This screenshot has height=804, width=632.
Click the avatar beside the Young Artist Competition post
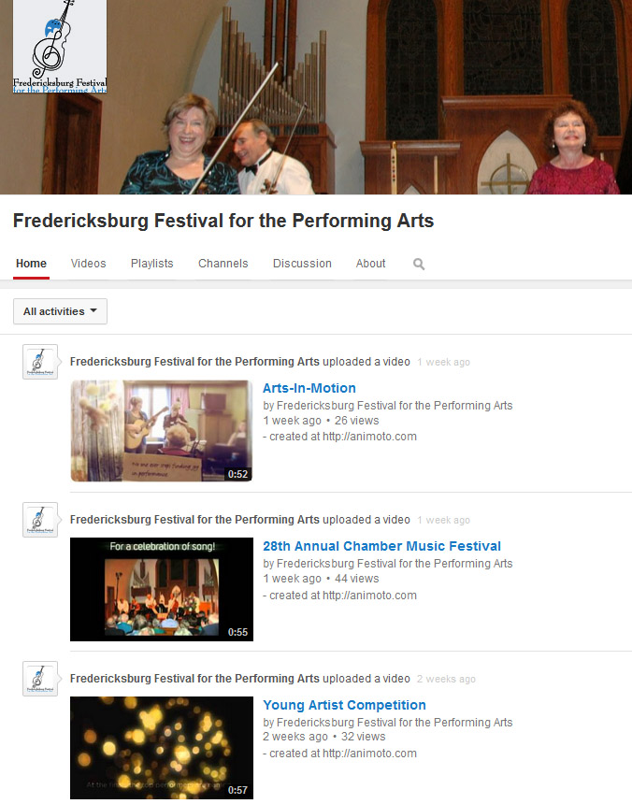click(x=40, y=679)
